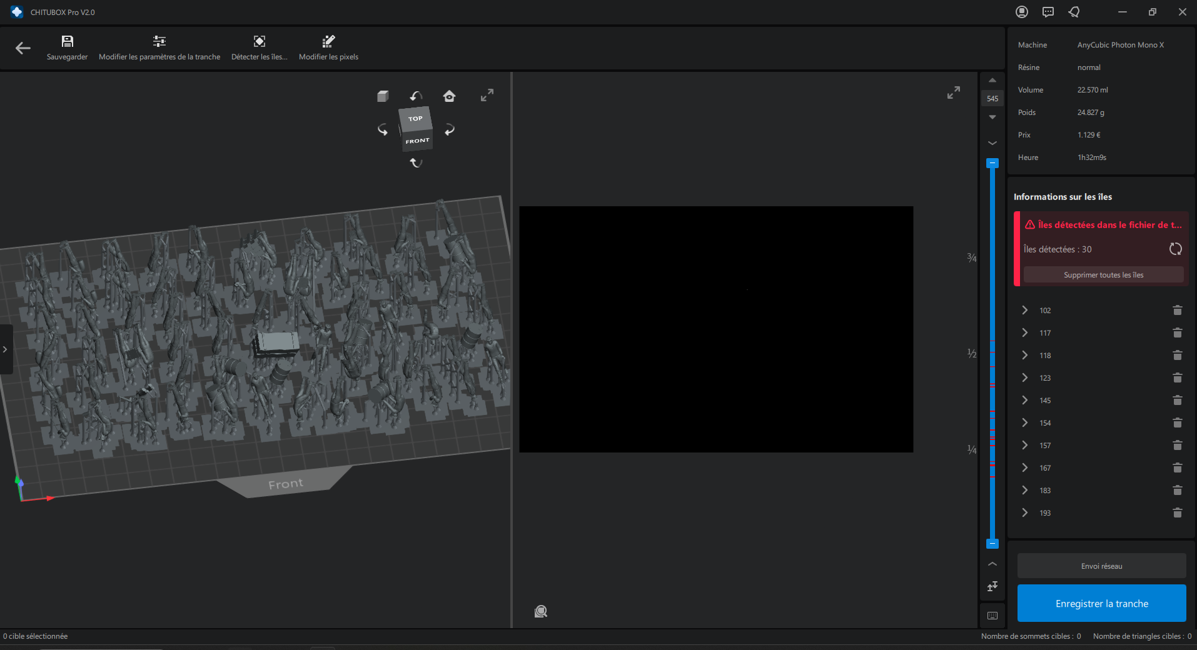Delete island 193 with its trash icon
The width and height of the screenshot is (1197, 650).
(1178, 512)
